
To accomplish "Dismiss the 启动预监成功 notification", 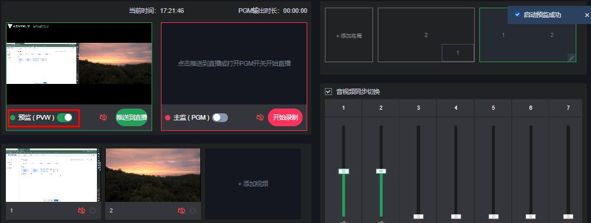I will click(x=587, y=15).
